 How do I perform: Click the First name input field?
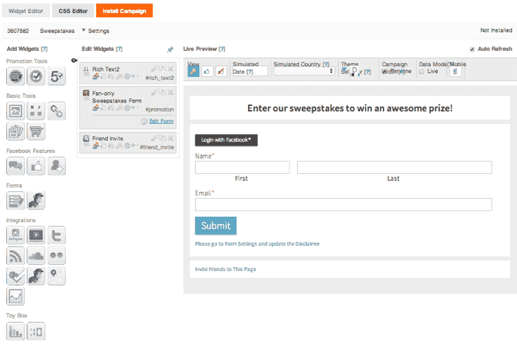[242, 168]
